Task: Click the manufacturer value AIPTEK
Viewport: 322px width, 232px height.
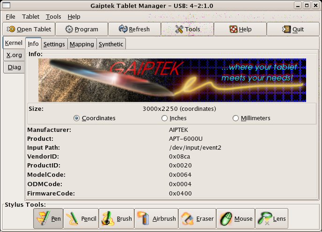Action: tap(178, 130)
